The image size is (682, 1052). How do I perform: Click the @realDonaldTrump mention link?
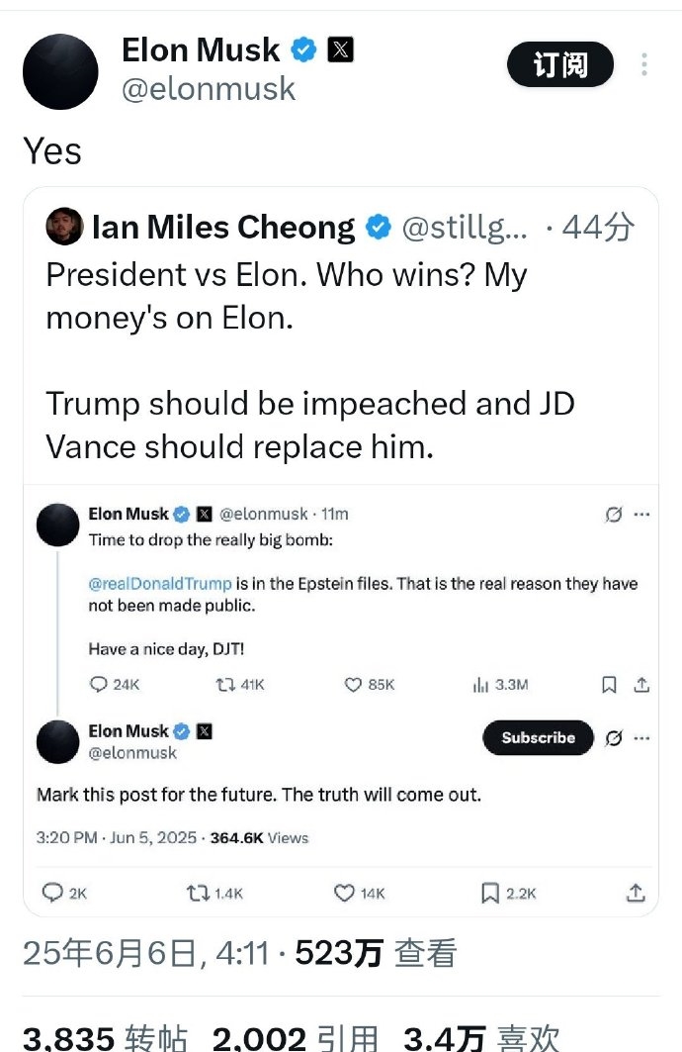(x=160, y=583)
